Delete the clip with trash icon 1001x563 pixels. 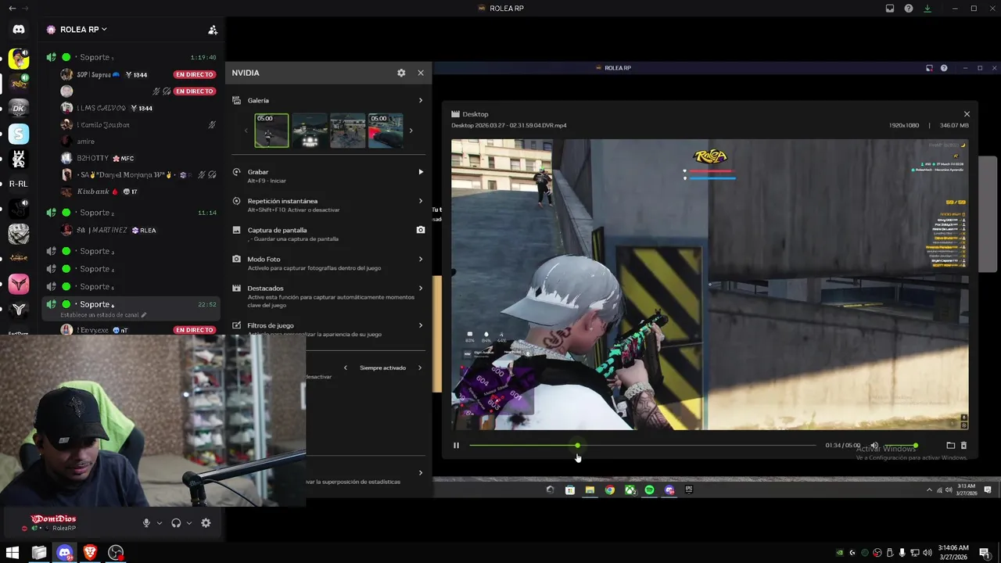[x=963, y=446]
